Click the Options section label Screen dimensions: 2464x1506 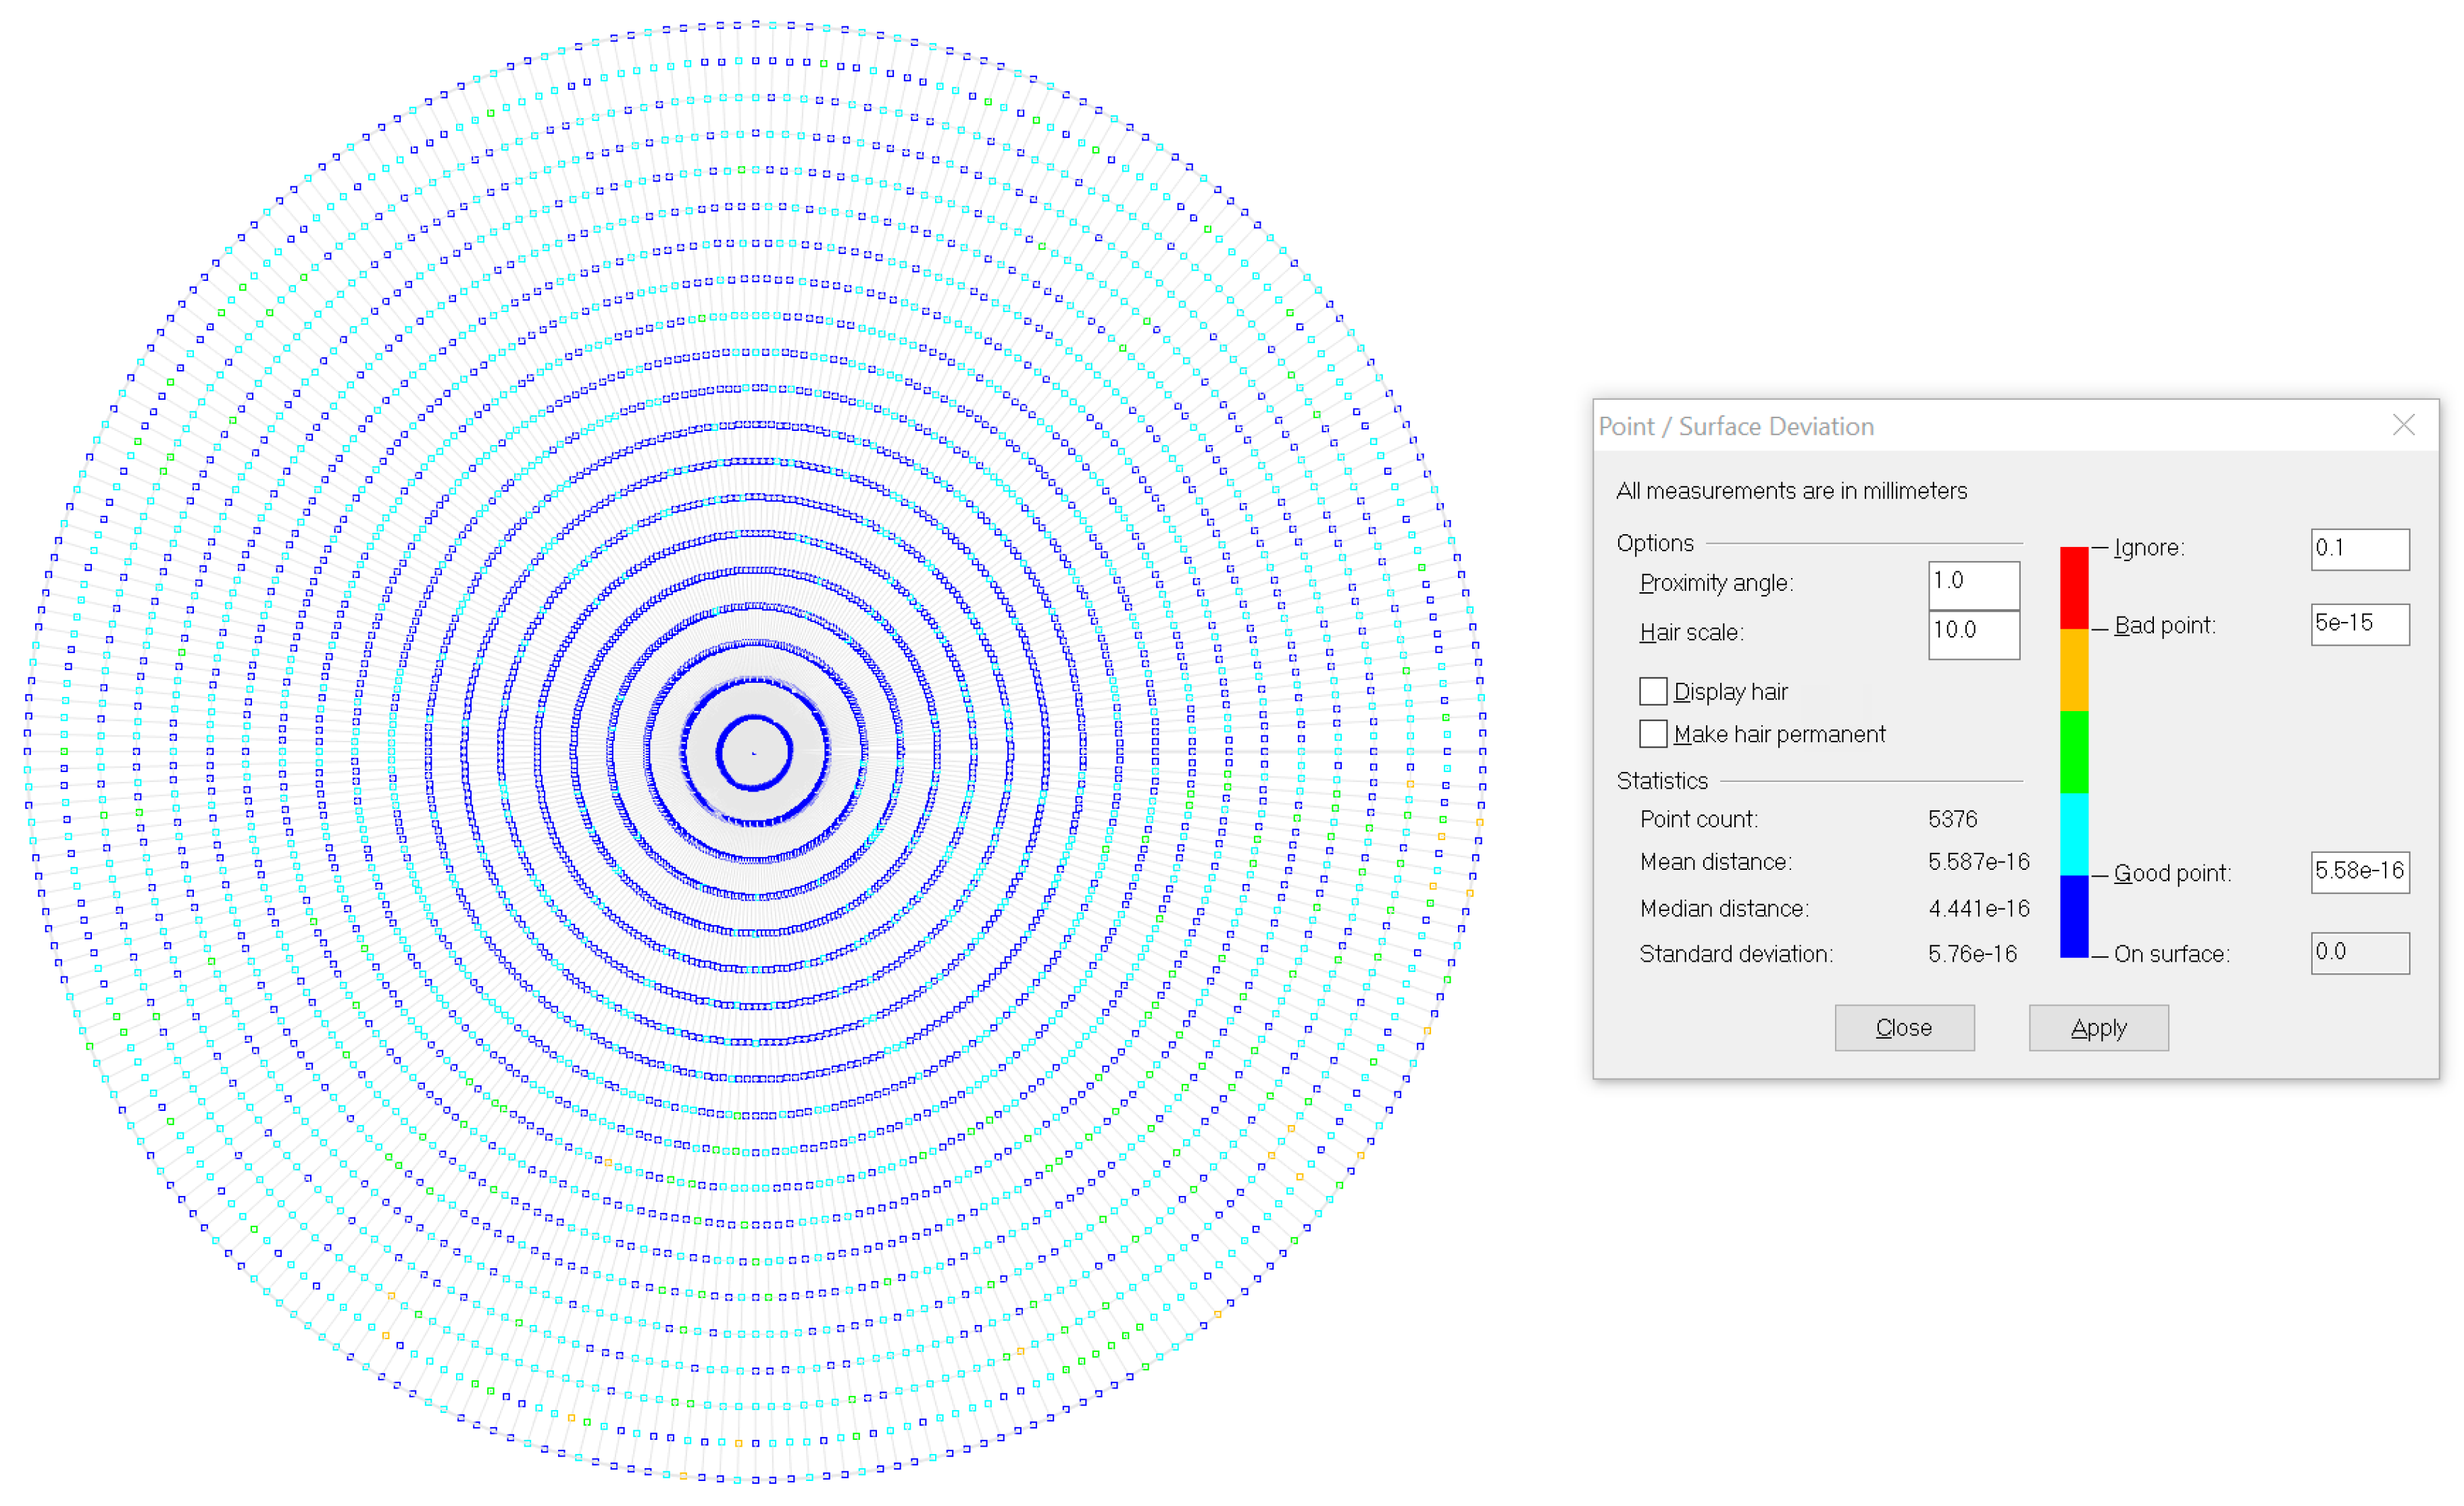(x=1655, y=543)
